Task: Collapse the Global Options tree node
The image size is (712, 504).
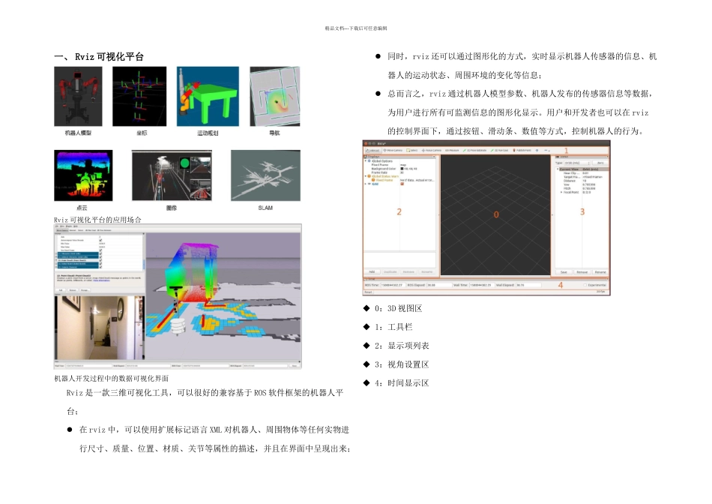Action: tap(366, 161)
